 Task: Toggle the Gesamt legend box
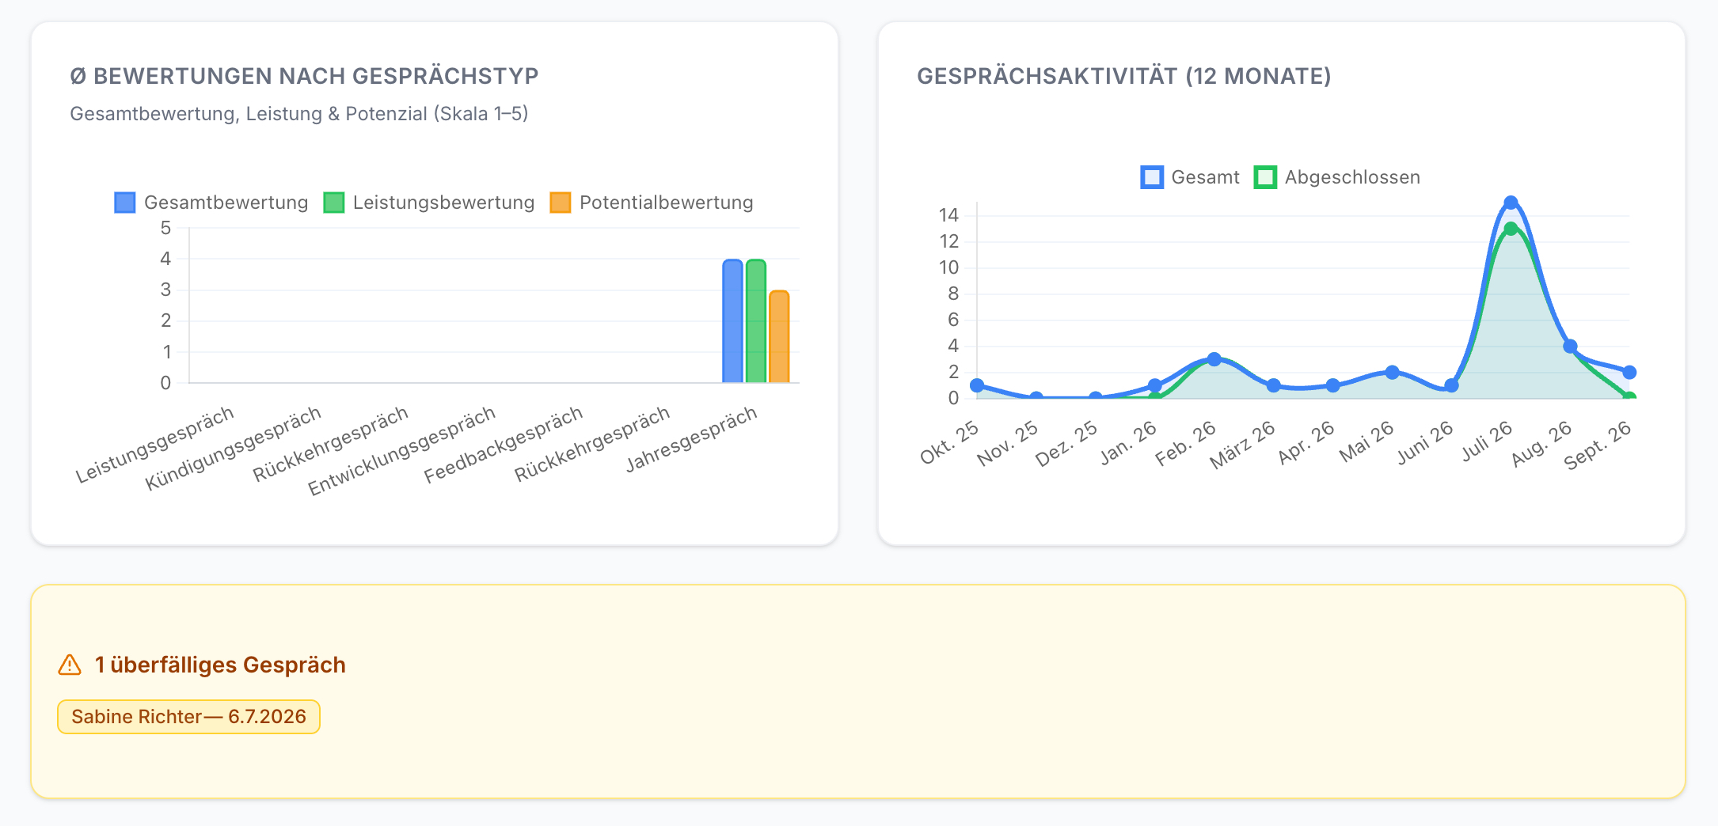1152,177
